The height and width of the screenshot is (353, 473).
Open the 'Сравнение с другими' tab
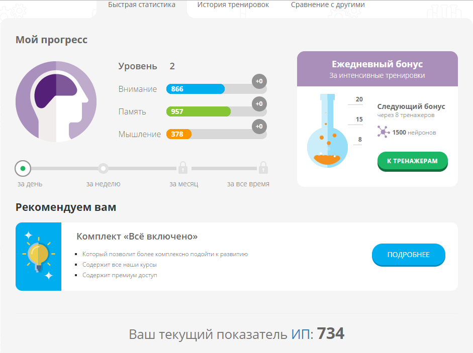[x=328, y=5]
